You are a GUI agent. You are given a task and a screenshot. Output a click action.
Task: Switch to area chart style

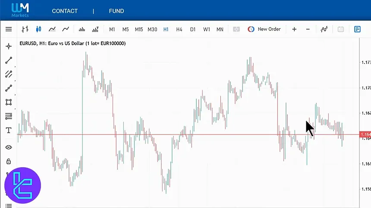pos(52,29)
